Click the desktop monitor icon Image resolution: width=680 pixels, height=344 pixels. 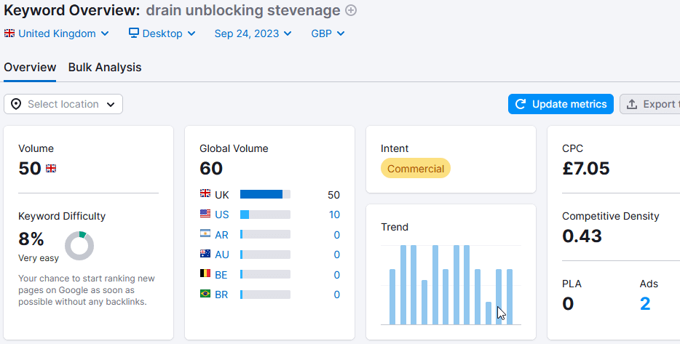pos(133,33)
